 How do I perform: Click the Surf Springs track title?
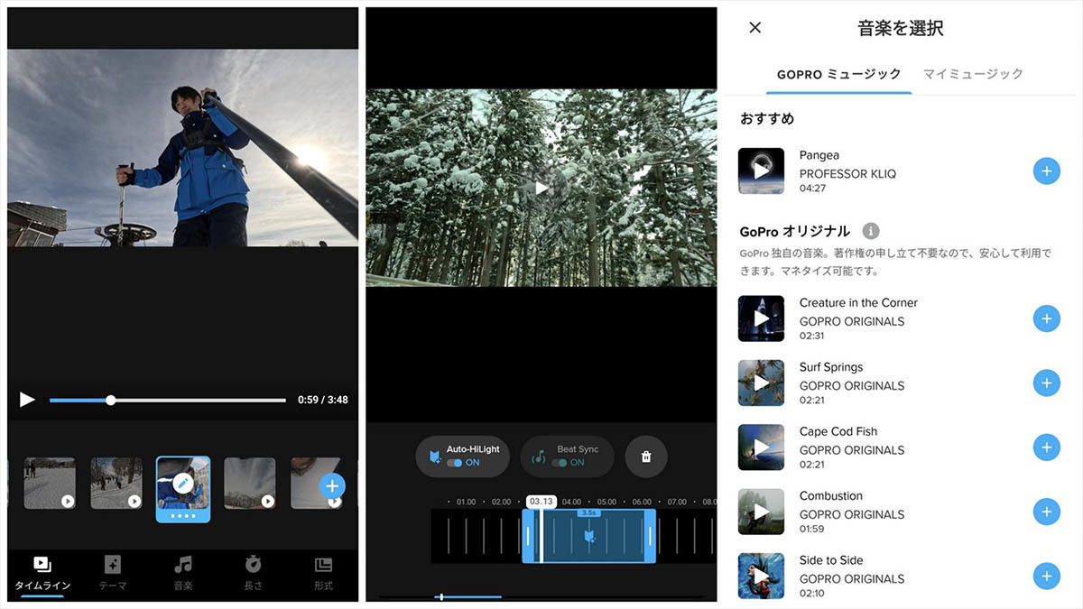click(831, 367)
